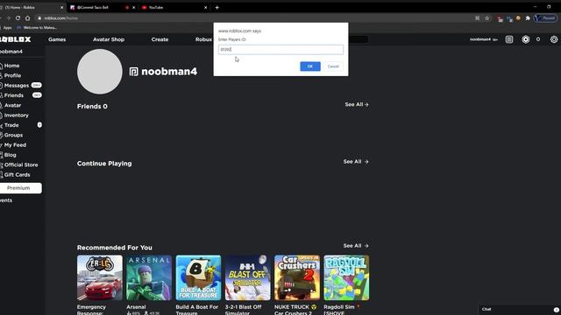
Task: Close the YouTube tab
Action: 205,8
